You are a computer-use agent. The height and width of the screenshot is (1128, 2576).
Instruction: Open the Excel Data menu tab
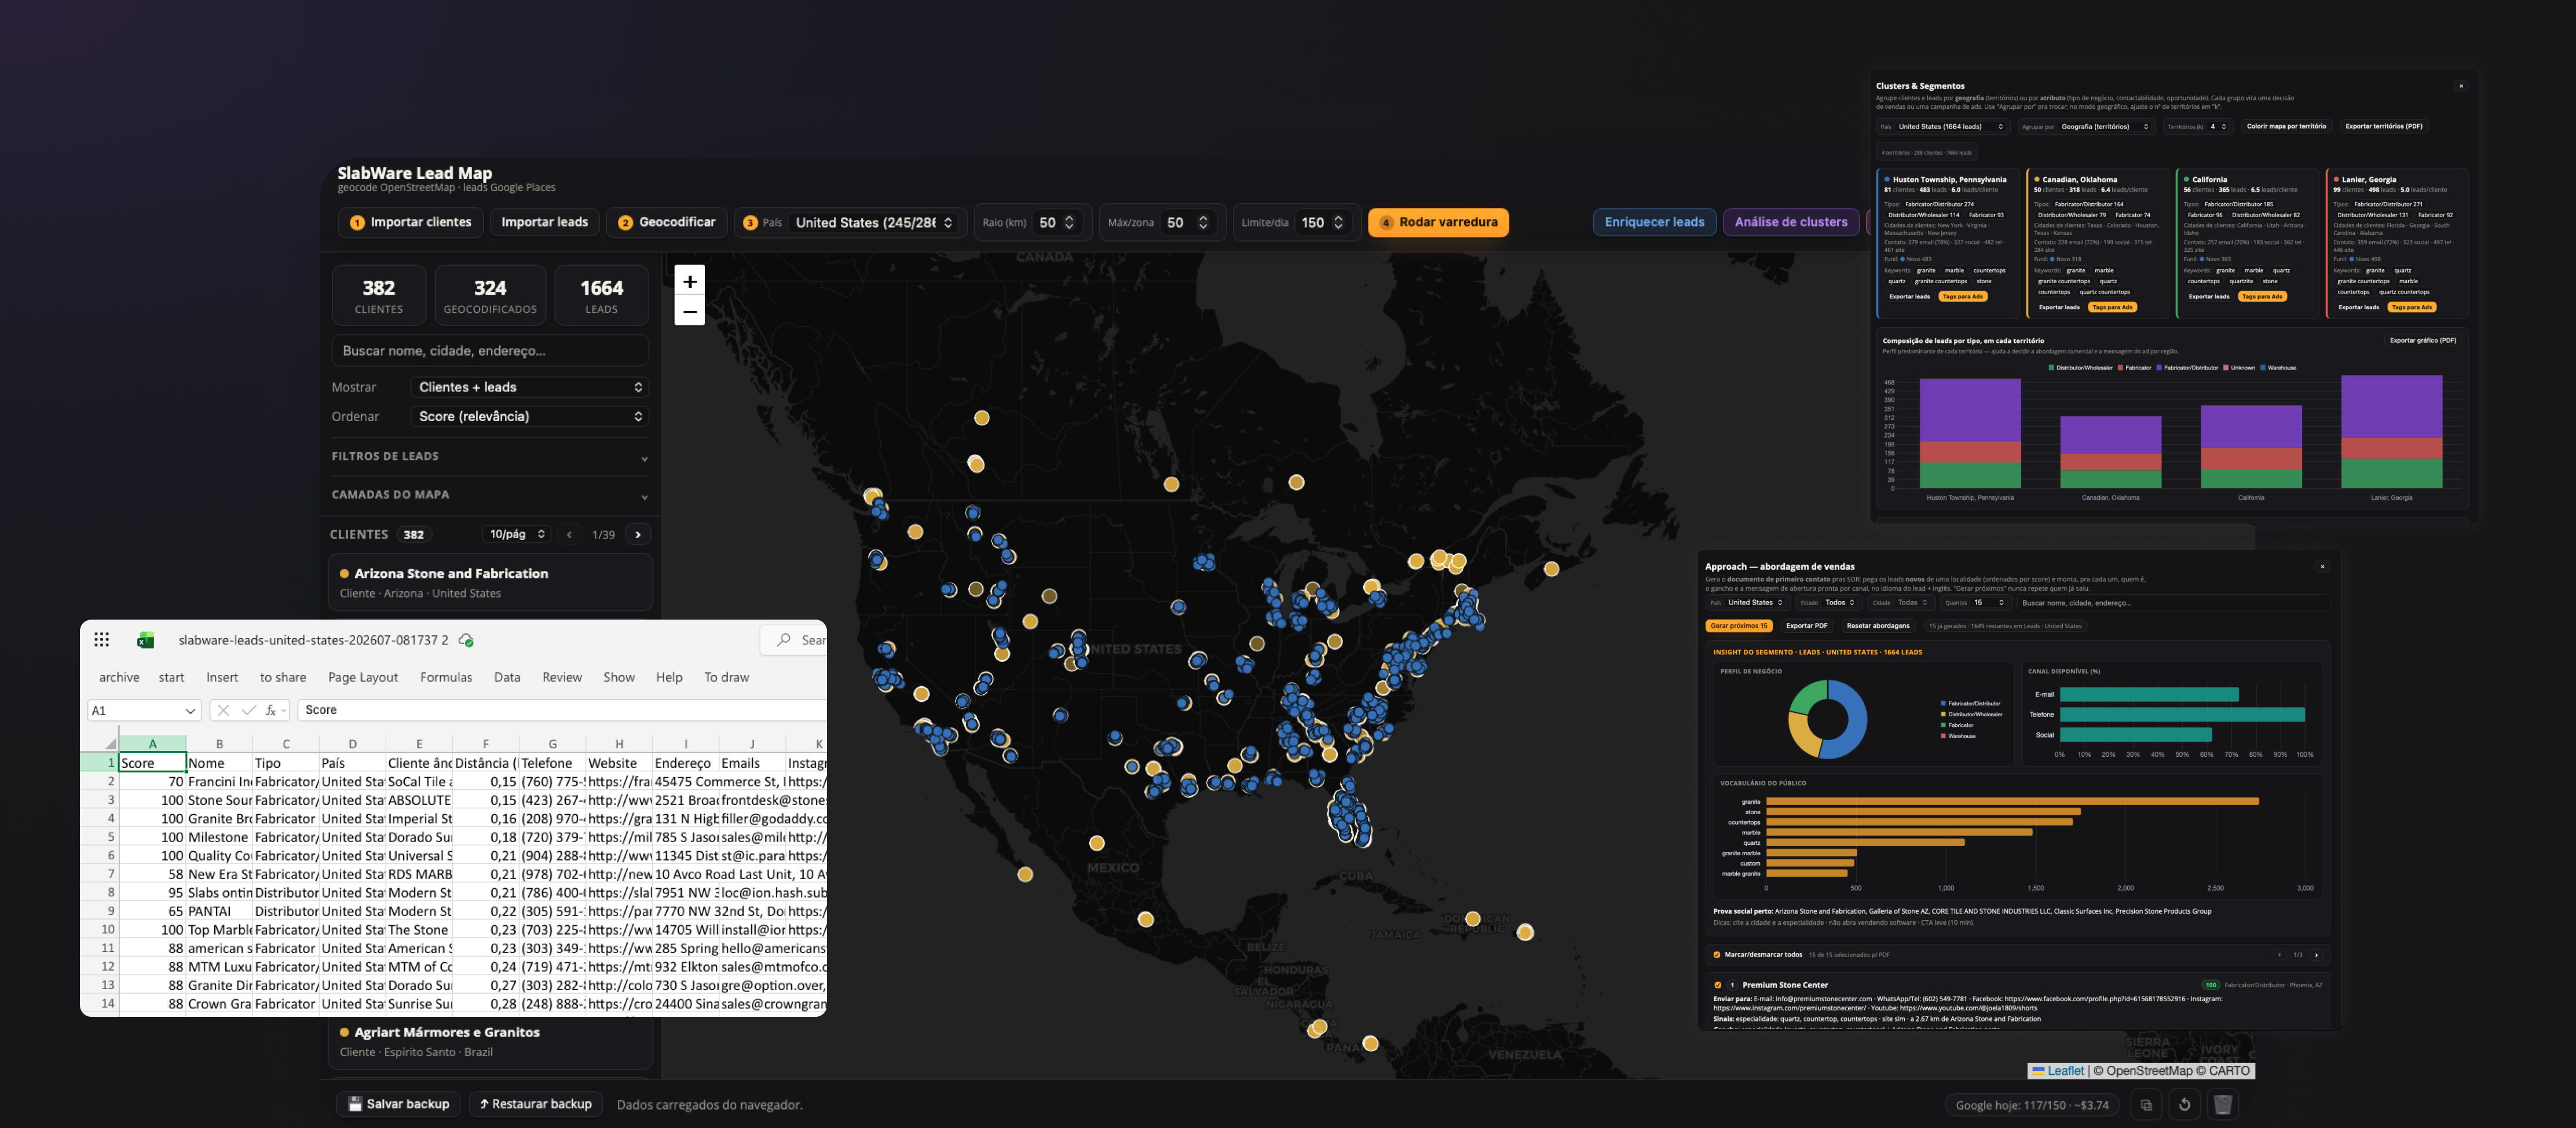click(x=507, y=678)
